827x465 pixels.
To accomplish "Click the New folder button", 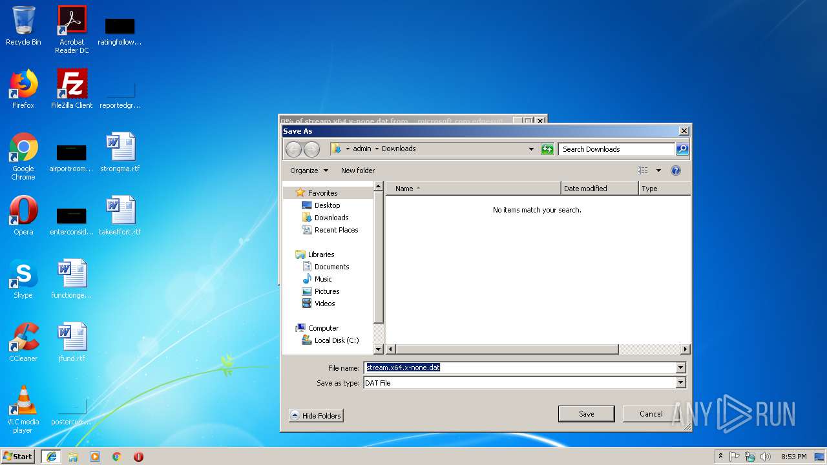I will (358, 170).
